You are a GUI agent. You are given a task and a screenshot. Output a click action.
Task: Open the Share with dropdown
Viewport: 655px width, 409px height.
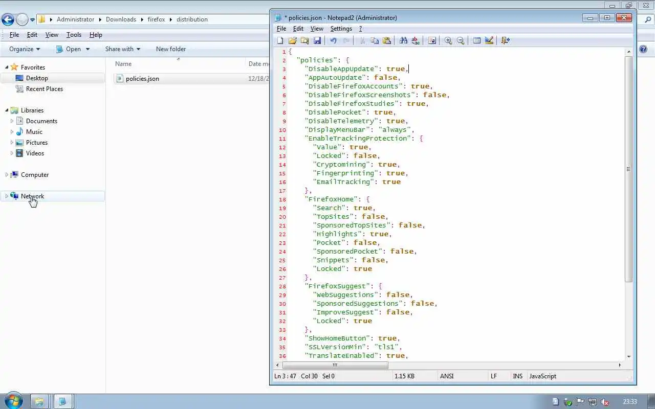(x=122, y=49)
